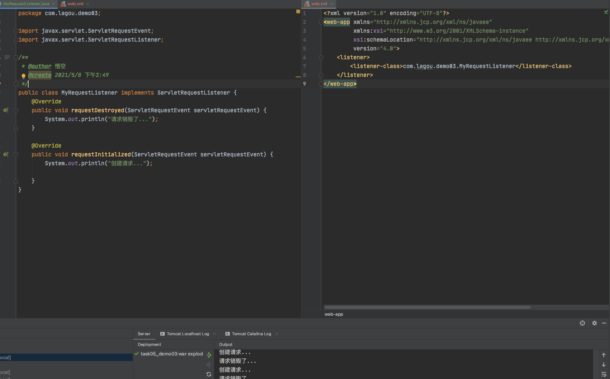Click the web-app breadcrumb below XML editor
610x379 pixels.
(334, 314)
